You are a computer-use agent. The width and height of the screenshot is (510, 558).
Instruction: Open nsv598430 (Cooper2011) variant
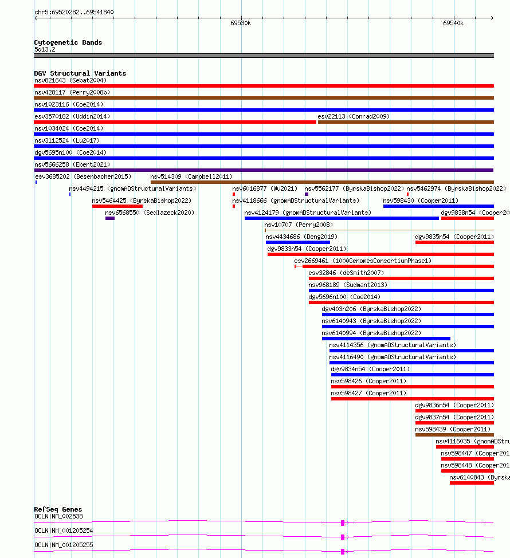click(421, 201)
